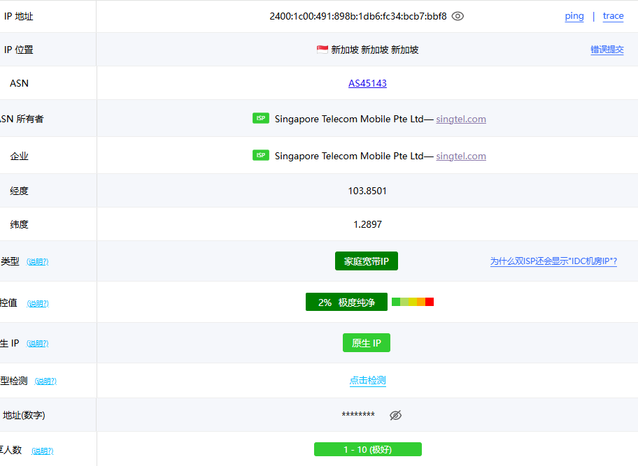Click the 错误提交 link
Screen dimensions: 638x466
coord(607,50)
